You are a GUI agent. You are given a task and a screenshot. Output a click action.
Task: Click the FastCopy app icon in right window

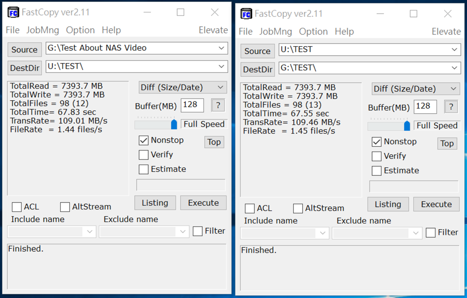pyautogui.click(x=246, y=14)
